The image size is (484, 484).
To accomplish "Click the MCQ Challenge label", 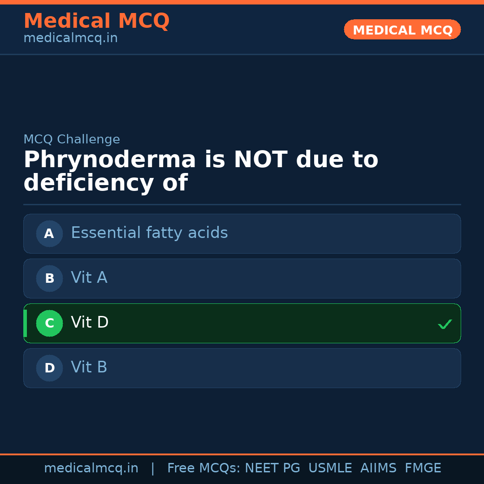I will [72, 139].
